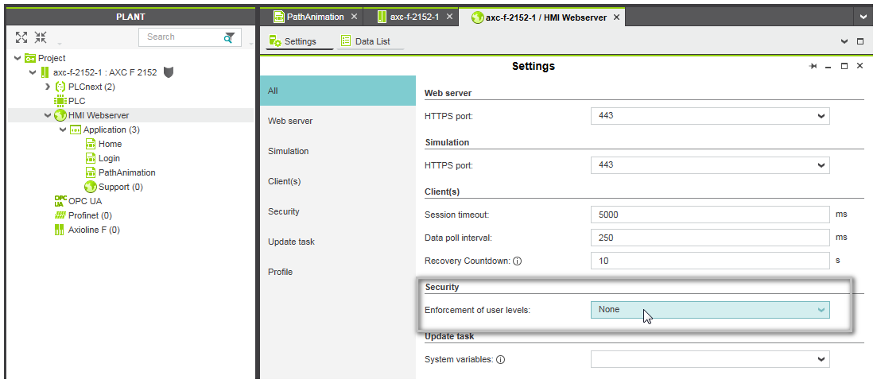Click the Recovery Countdown info icon

click(517, 261)
